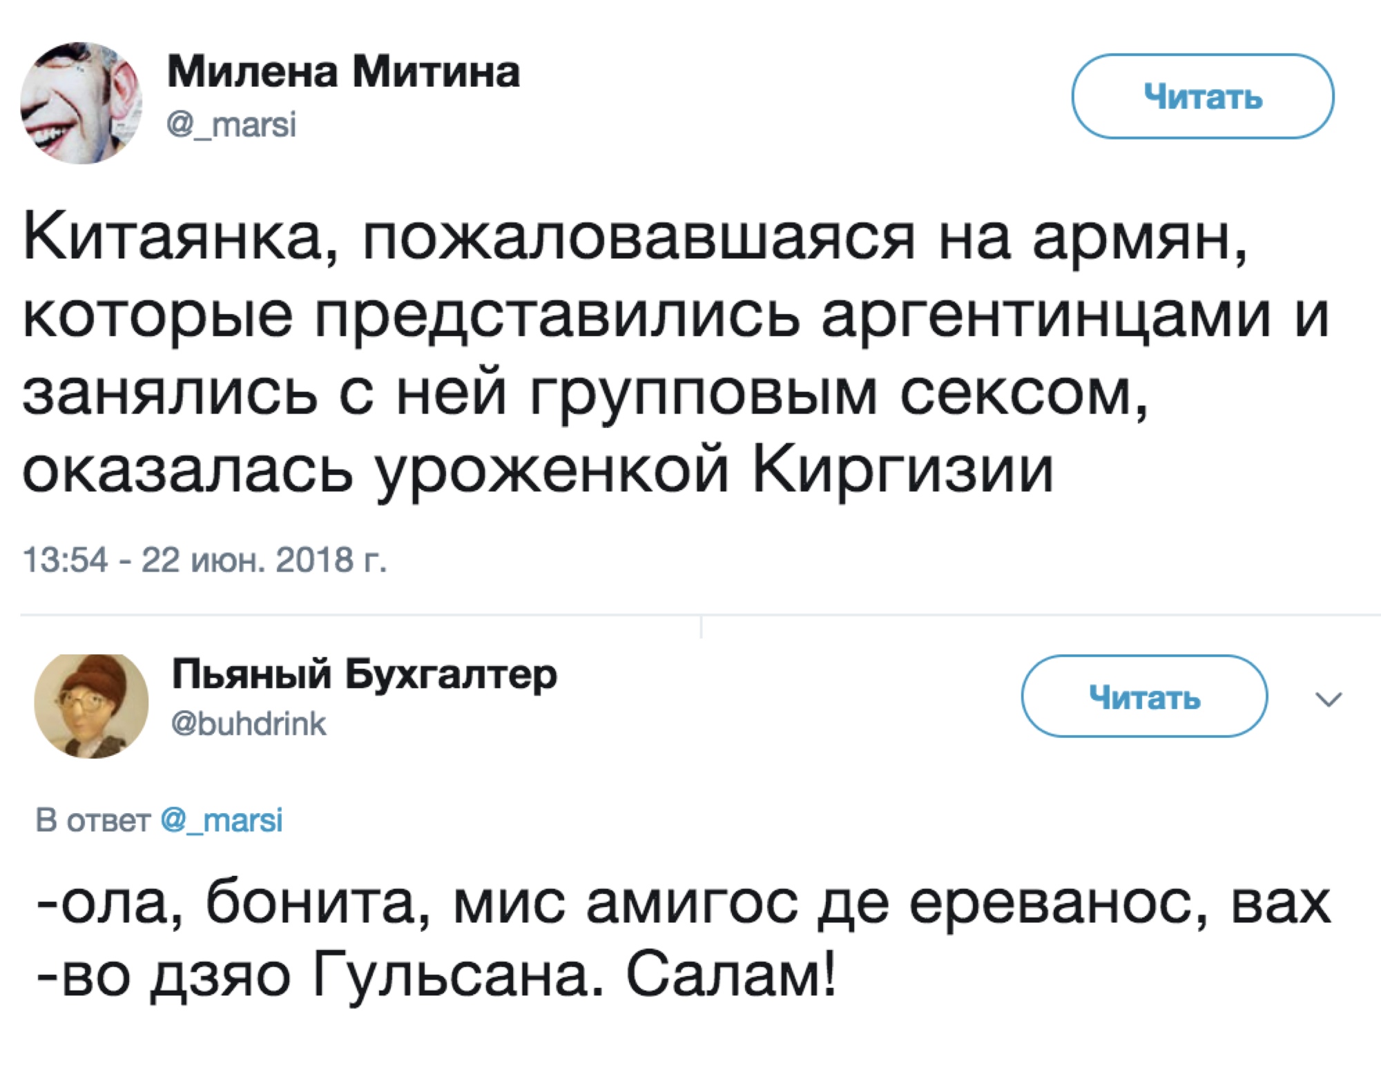Expand the chevron menu on the reply

[1329, 699]
